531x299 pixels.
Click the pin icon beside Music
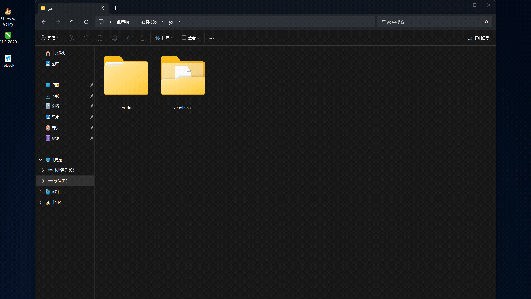click(x=92, y=128)
